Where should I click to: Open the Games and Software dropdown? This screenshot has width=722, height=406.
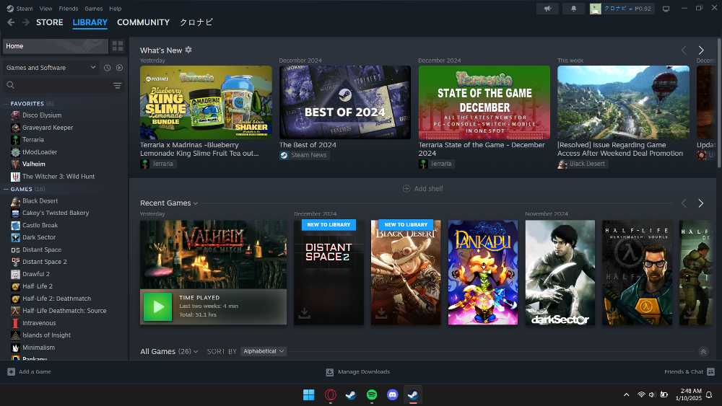[51, 68]
